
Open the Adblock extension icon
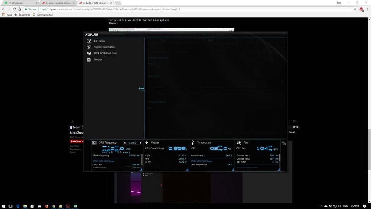tap(362, 9)
